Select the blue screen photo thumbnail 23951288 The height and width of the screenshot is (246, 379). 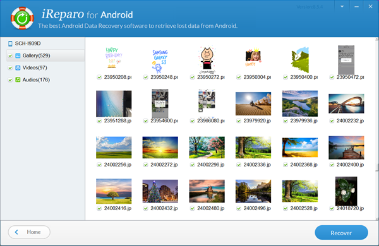(x=114, y=104)
